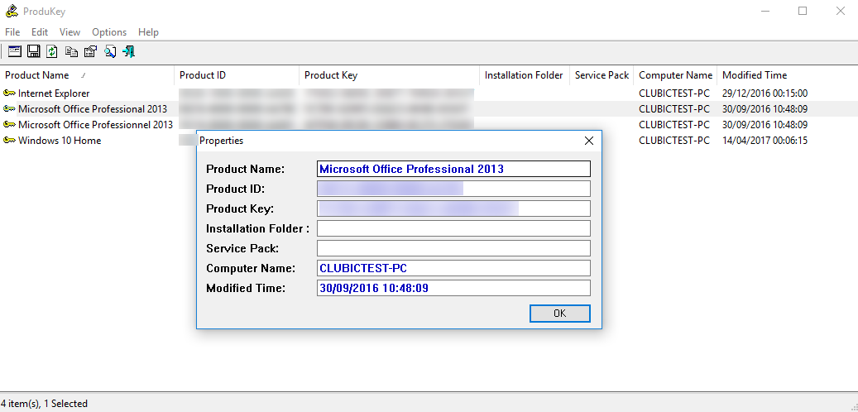Sort by the Product ID column header
This screenshot has width=858, height=412.
237,75
